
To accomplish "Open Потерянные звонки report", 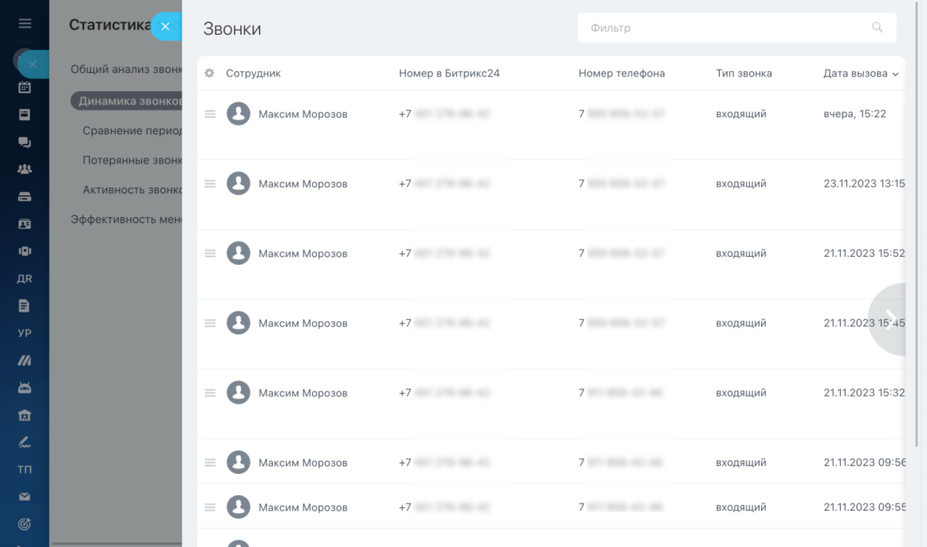I will (132, 161).
